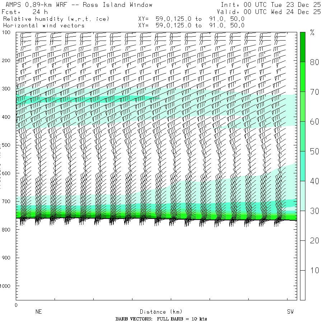The height and width of the screenshot is (323, 323).
Task: Click the 500 pressure level axis label
Action: [x=7, y=145]
